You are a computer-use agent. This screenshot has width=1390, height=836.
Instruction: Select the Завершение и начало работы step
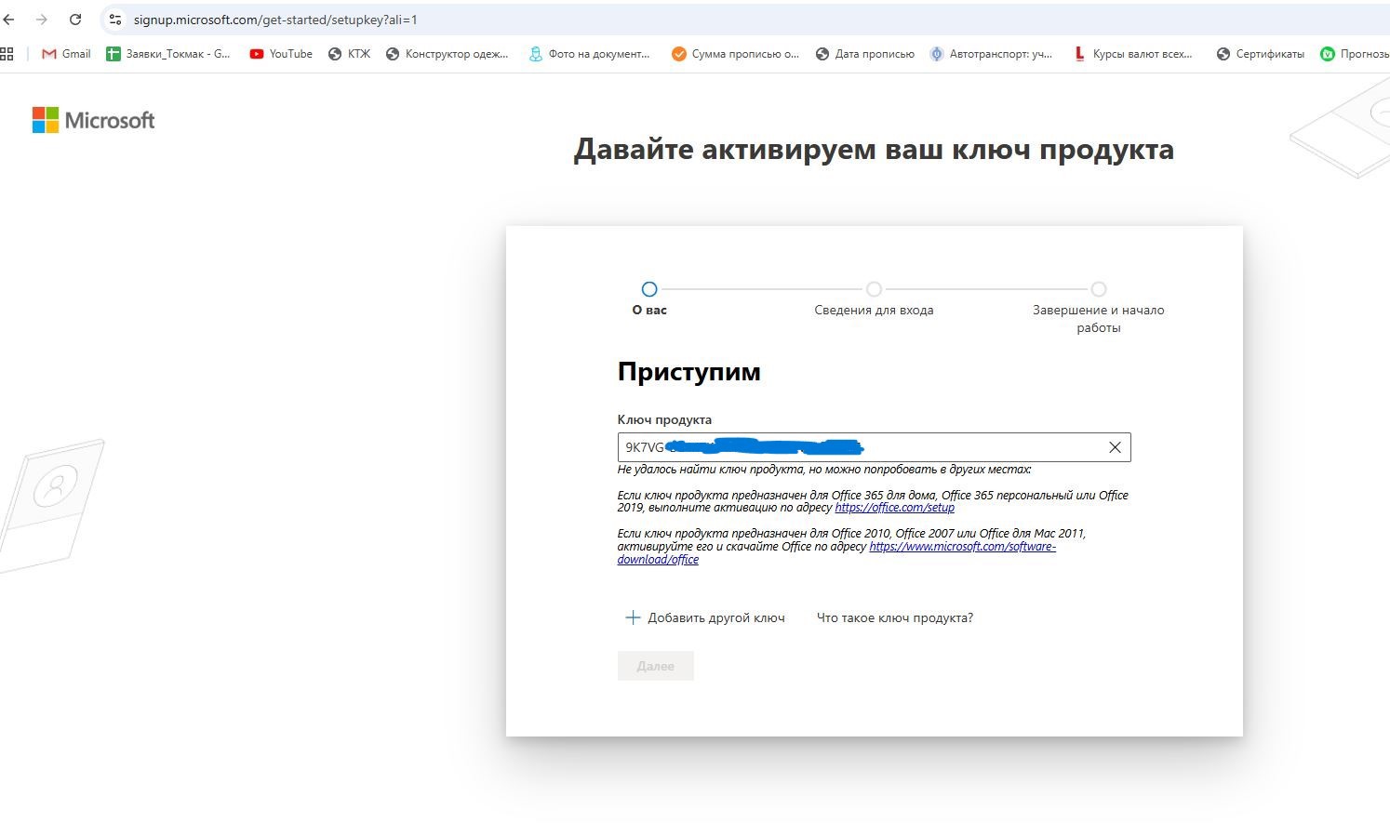1098,308
